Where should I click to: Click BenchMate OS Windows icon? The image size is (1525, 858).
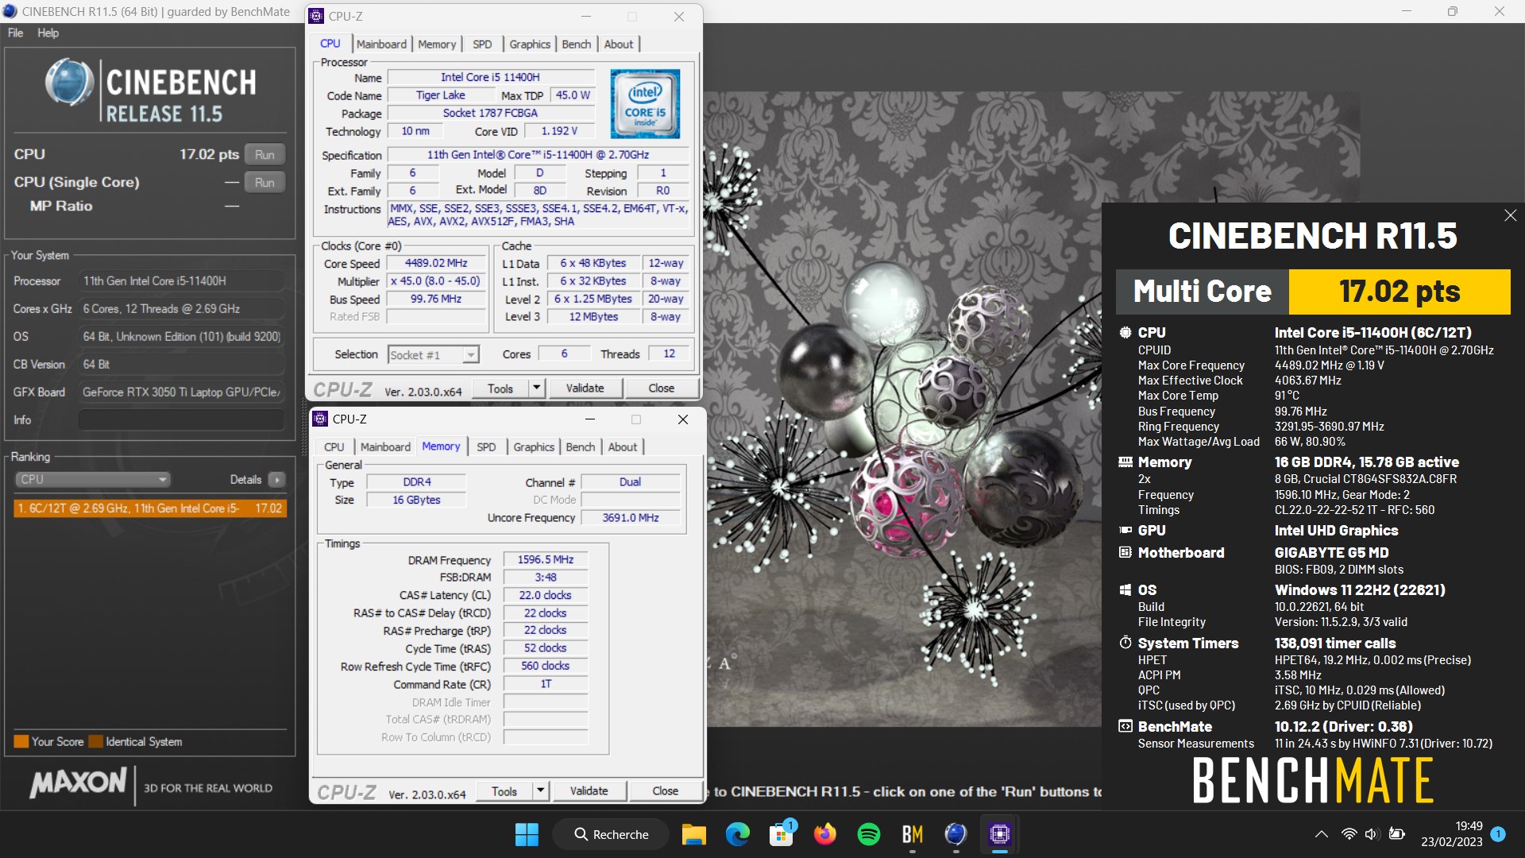pyautogui.click(x=1125, y=589)
